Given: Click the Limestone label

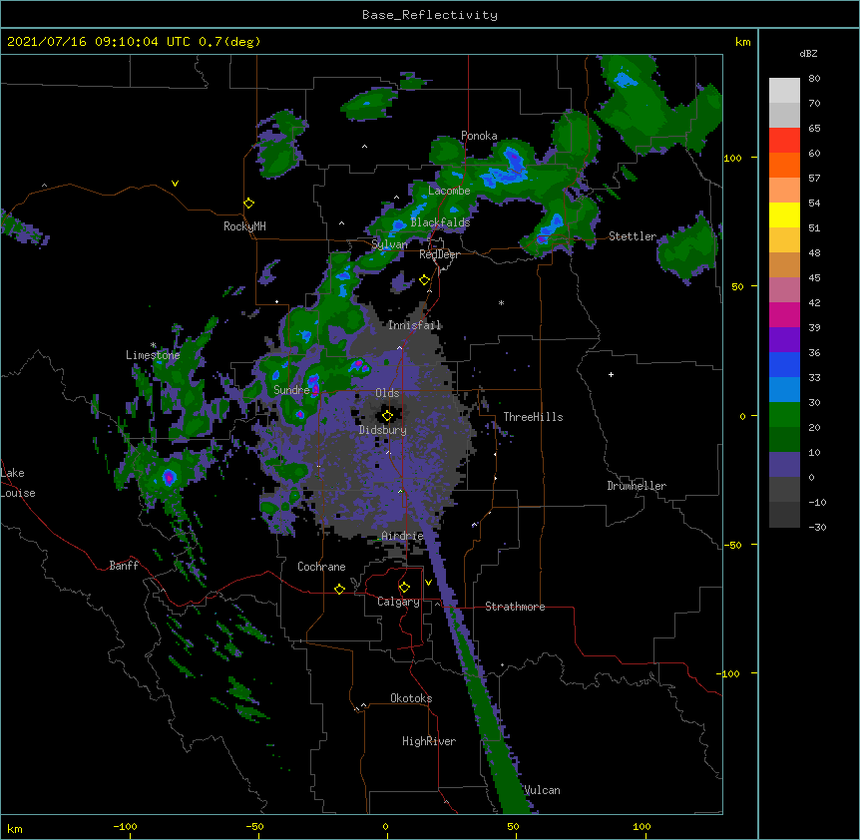Looking at the screenshot, I should [x=153, y=355].
